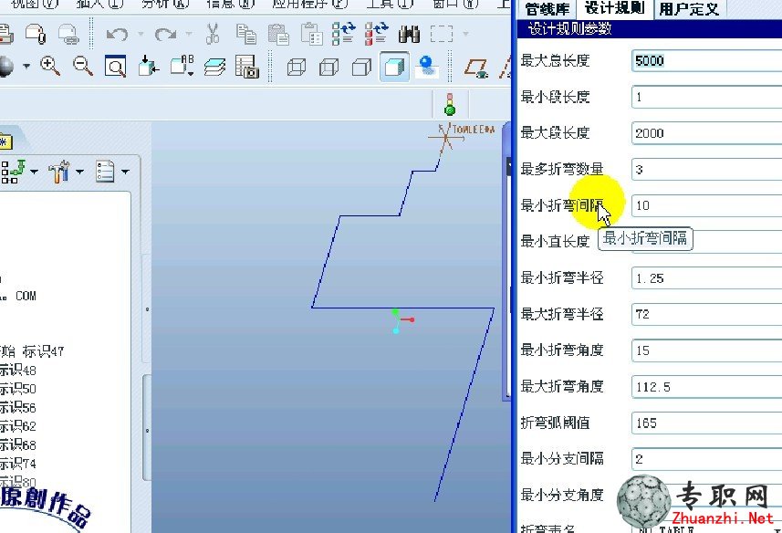Send mail with object attachment icon
This screenshot has width=782, height=533.
pyautogui.click(x=36, y=34)
